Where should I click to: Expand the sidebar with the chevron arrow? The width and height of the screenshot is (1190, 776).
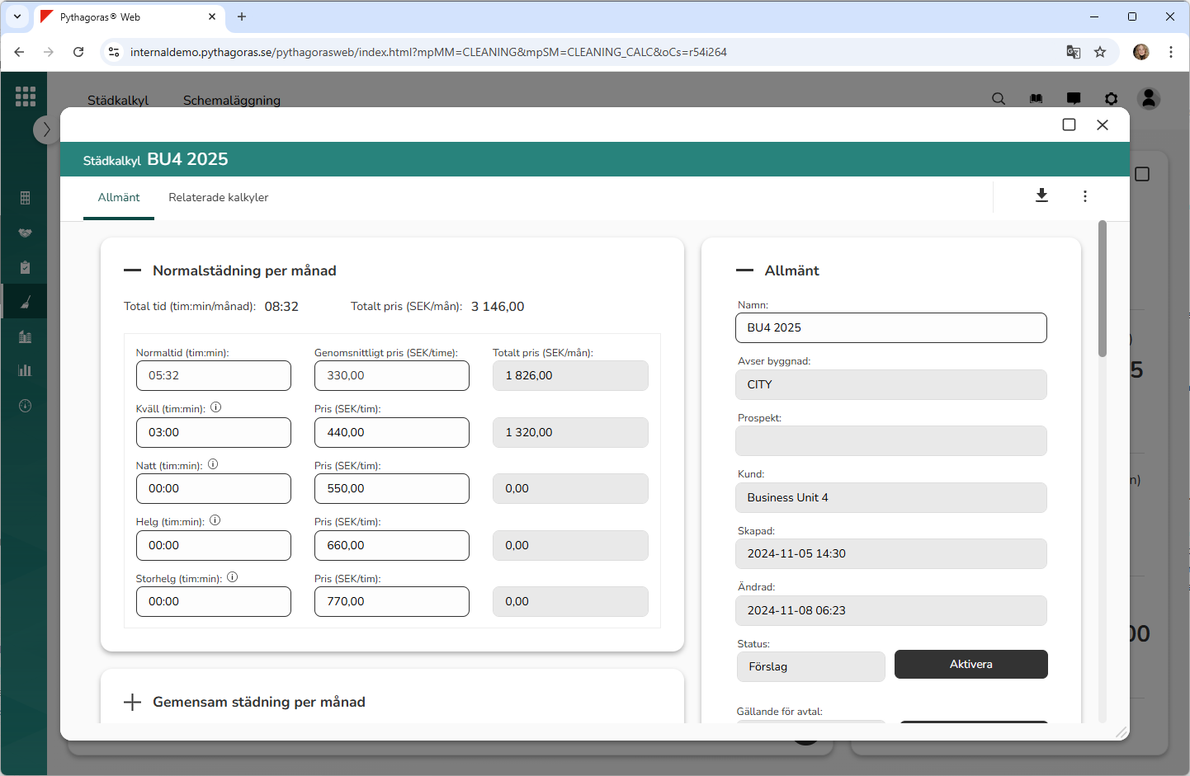coord(46,129)
